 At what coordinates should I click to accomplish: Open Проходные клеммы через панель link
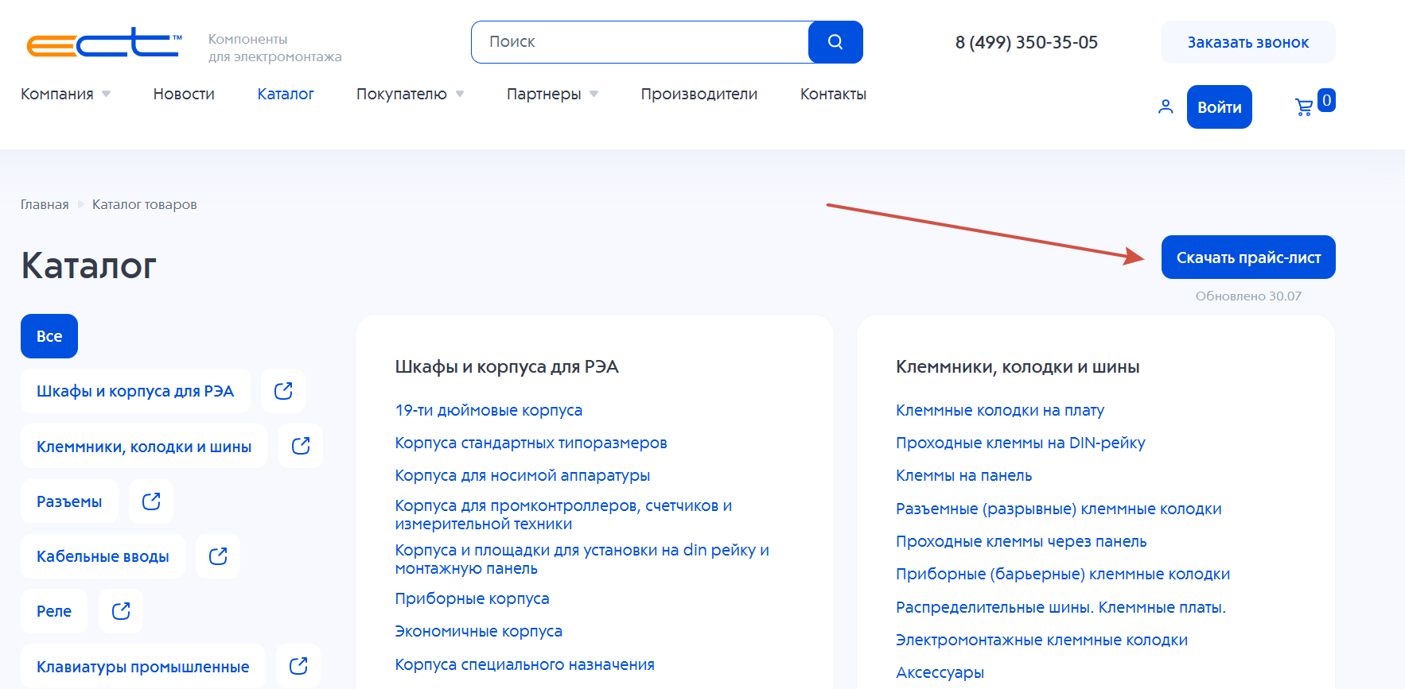[1022, 541]
